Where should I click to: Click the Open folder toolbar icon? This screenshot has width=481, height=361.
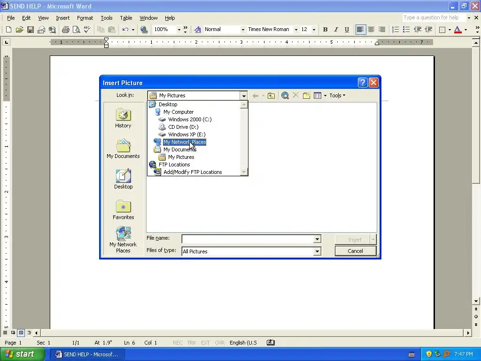coord(19,30)
